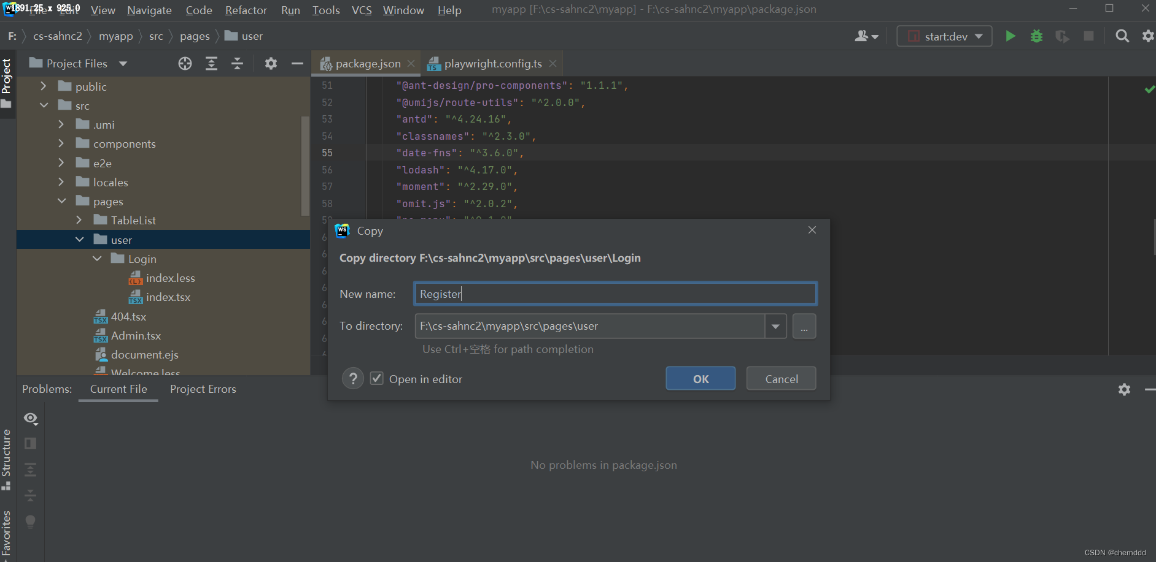Expand the .umi folder
This screenshot has height=562, width=1156.
tap(61, 124)
